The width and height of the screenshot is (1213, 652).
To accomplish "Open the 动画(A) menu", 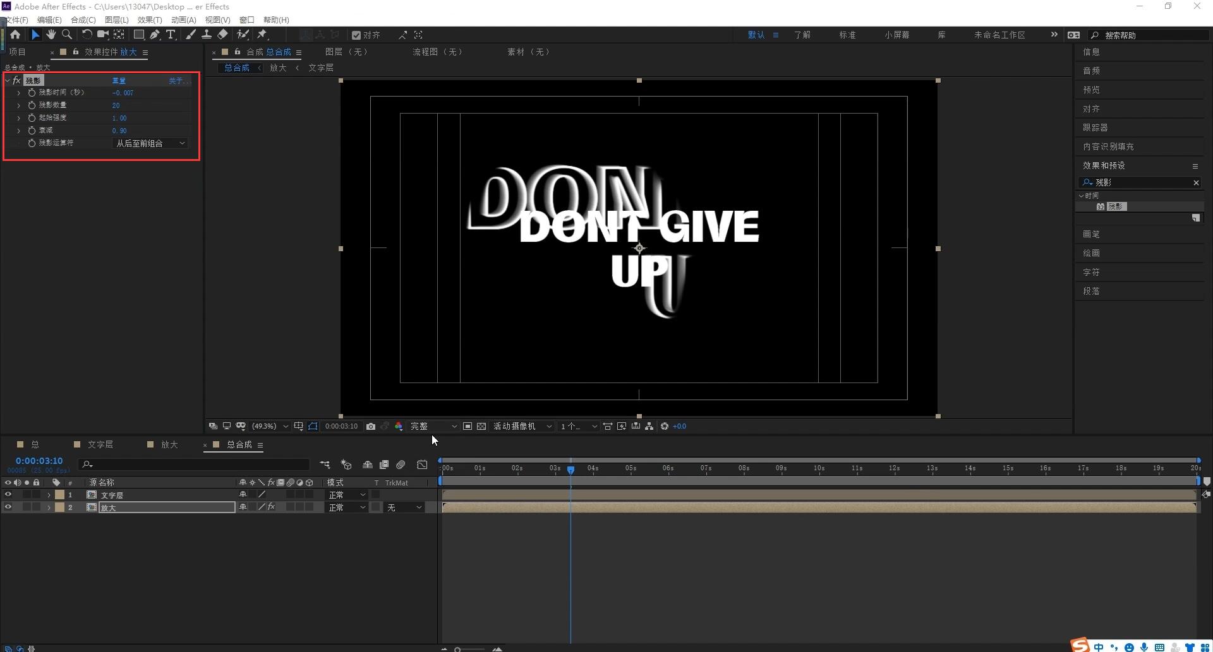I will click(x=184, y=20).
